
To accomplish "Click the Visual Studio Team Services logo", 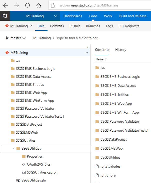I will pos(5,16).
